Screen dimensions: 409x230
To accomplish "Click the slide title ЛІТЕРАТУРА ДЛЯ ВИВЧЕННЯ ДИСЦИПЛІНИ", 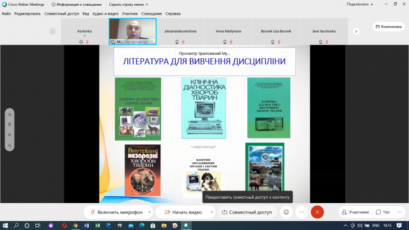I will coord(204,61).
